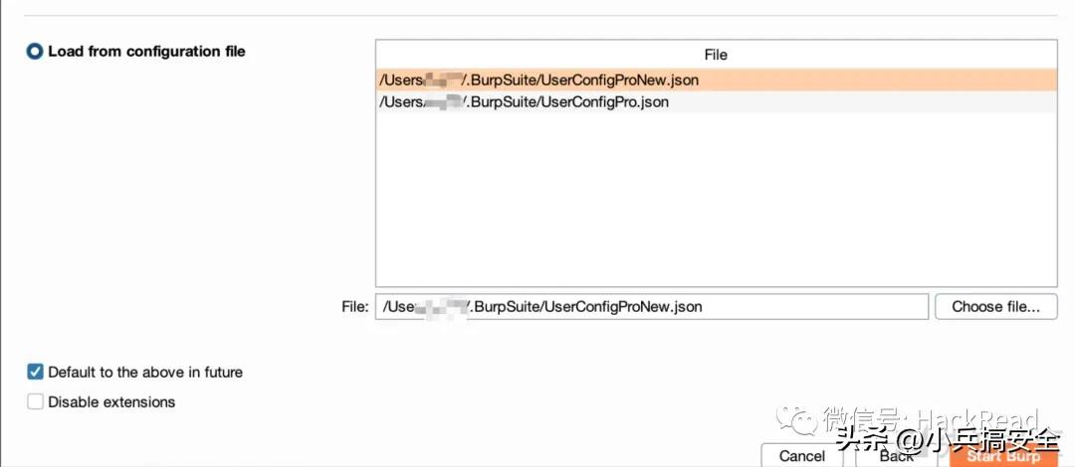Click the File path input field
Screen dimensions: 1075x467
[x=651, y=307]
